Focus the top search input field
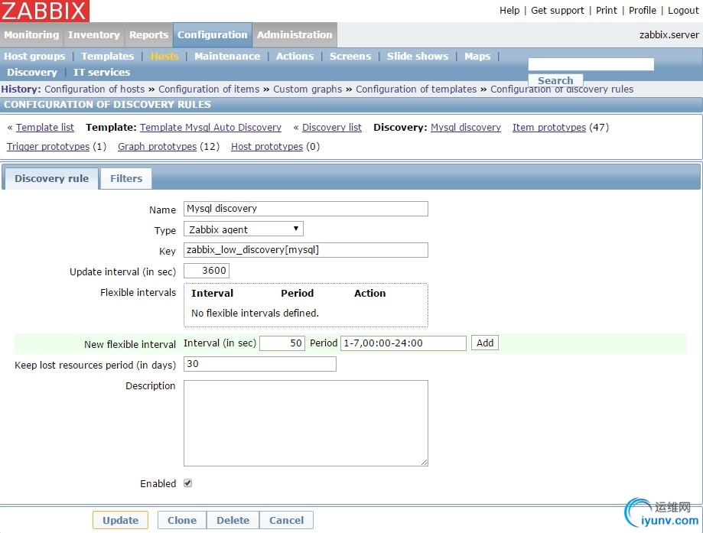This screenshot has height=533, width=703. pos(591,64)
